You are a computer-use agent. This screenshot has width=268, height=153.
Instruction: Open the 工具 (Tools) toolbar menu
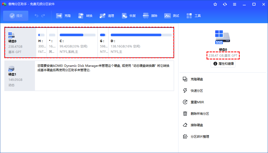[x=194, y=16]
